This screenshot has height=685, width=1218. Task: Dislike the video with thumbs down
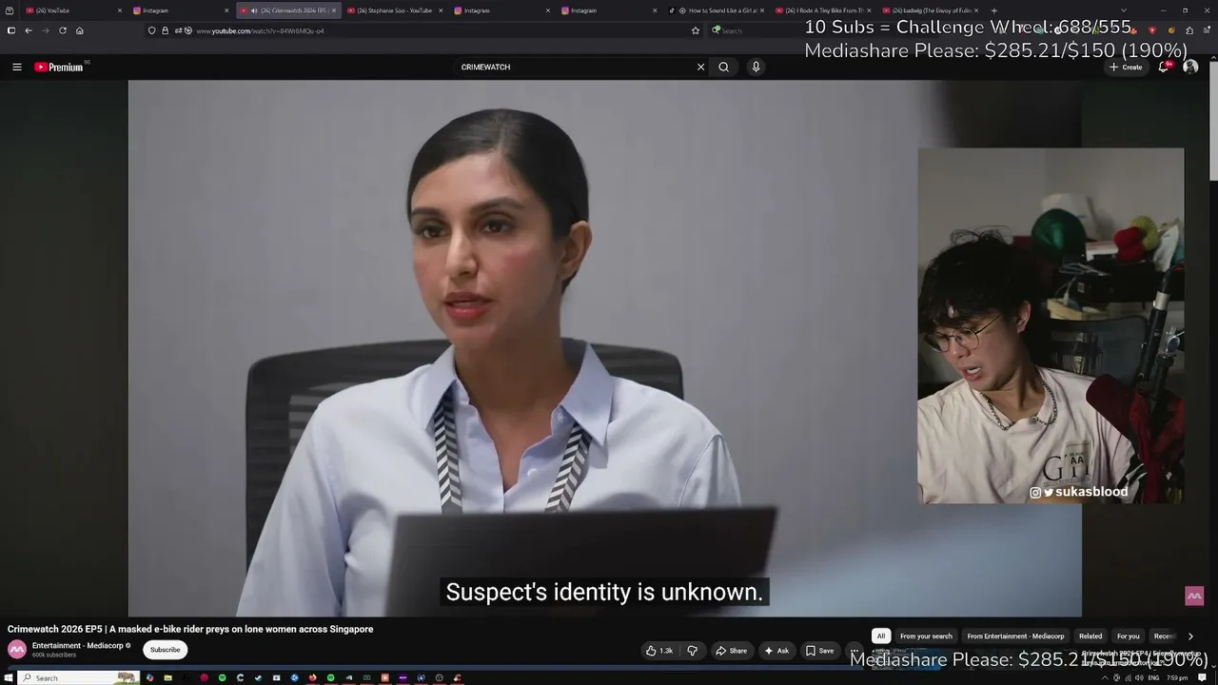(x=693, y=651)
